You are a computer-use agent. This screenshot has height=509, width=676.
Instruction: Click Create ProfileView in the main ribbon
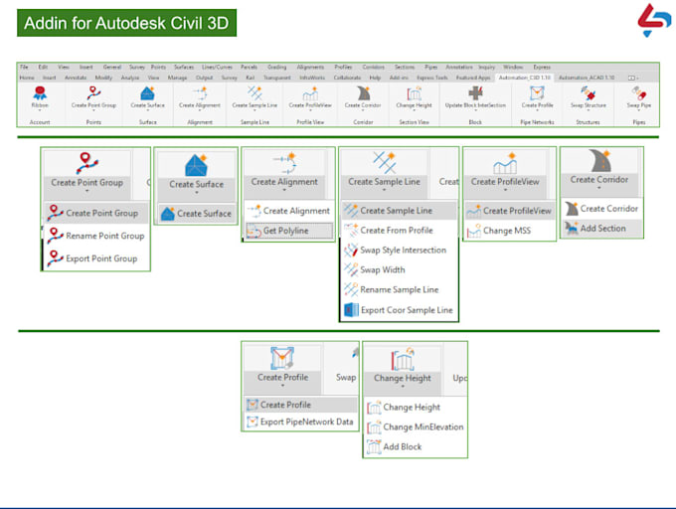tap(310, 97)
